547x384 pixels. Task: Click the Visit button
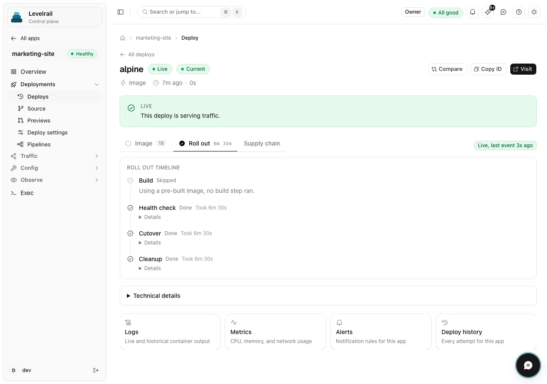523,69
